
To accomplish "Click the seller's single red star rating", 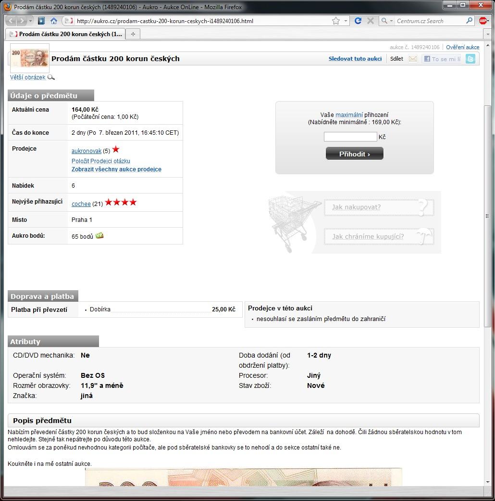I will click(116, 149).
